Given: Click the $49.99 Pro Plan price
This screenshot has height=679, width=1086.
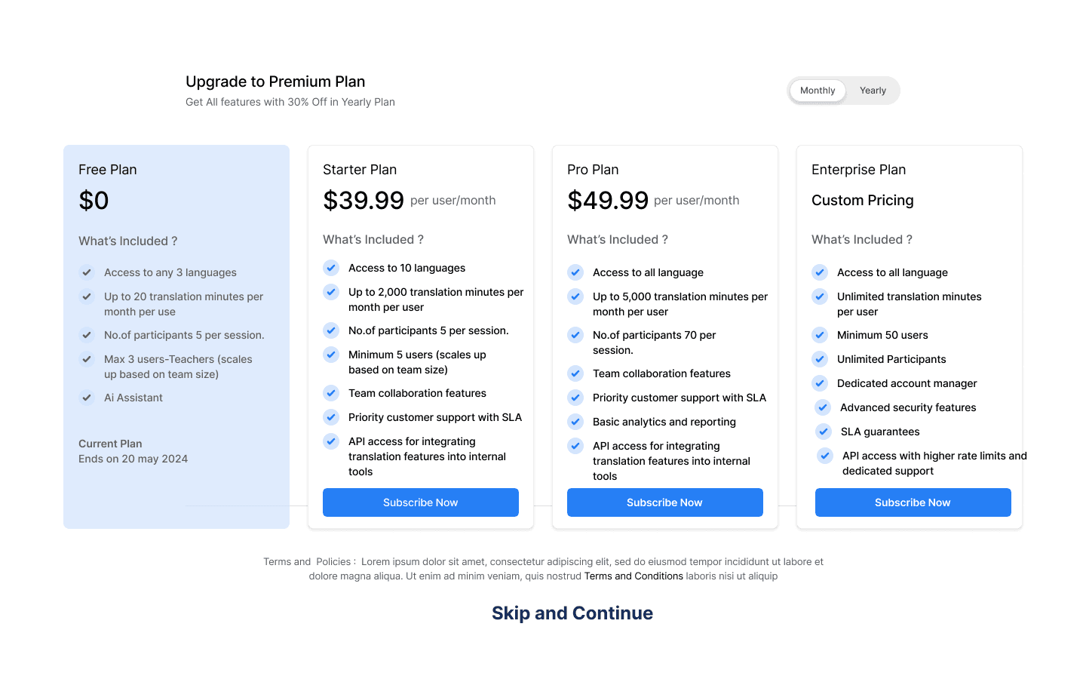Looking at the screenshot, I should click(x=608, y=201).
